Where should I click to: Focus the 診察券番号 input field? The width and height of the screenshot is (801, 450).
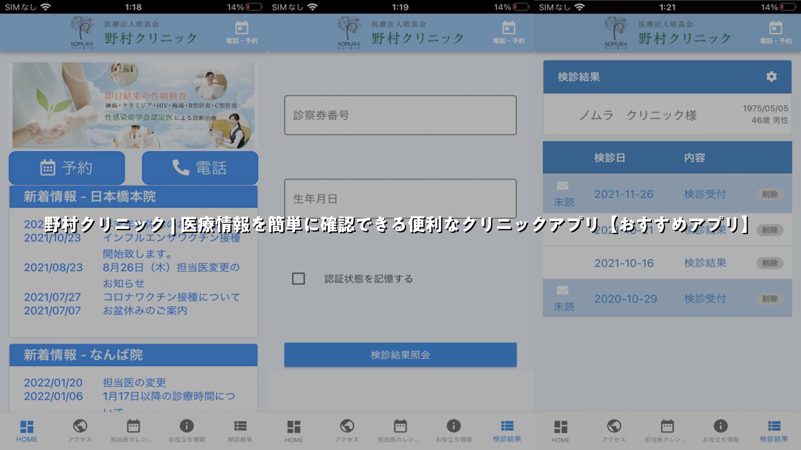pyautogui.click(x=400, y=115)
